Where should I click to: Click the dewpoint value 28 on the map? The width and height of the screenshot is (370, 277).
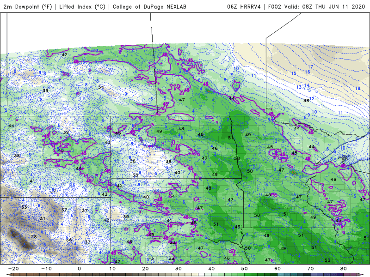[x=34, y=236]
